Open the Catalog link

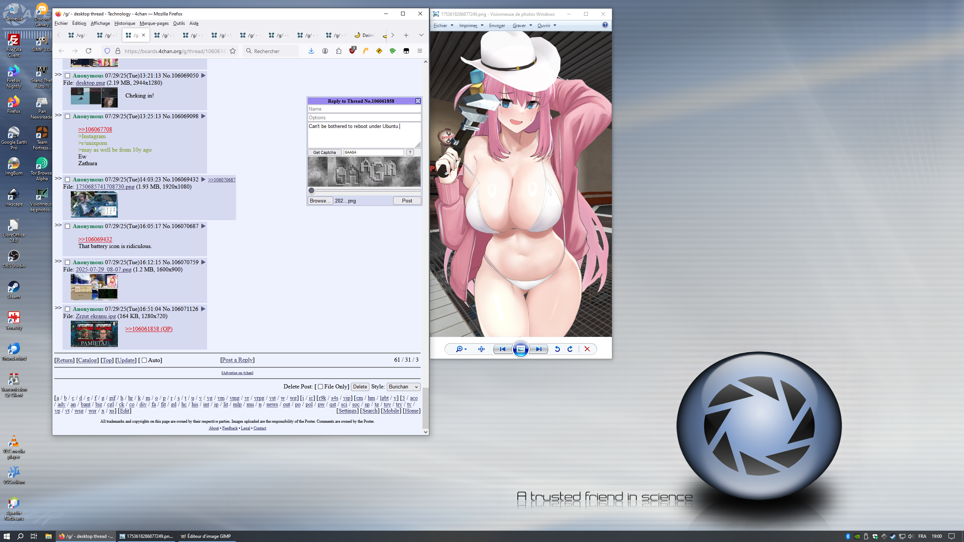tap(87, 360)
